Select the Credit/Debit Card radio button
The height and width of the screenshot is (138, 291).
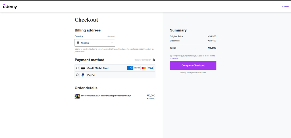point(77,68)
